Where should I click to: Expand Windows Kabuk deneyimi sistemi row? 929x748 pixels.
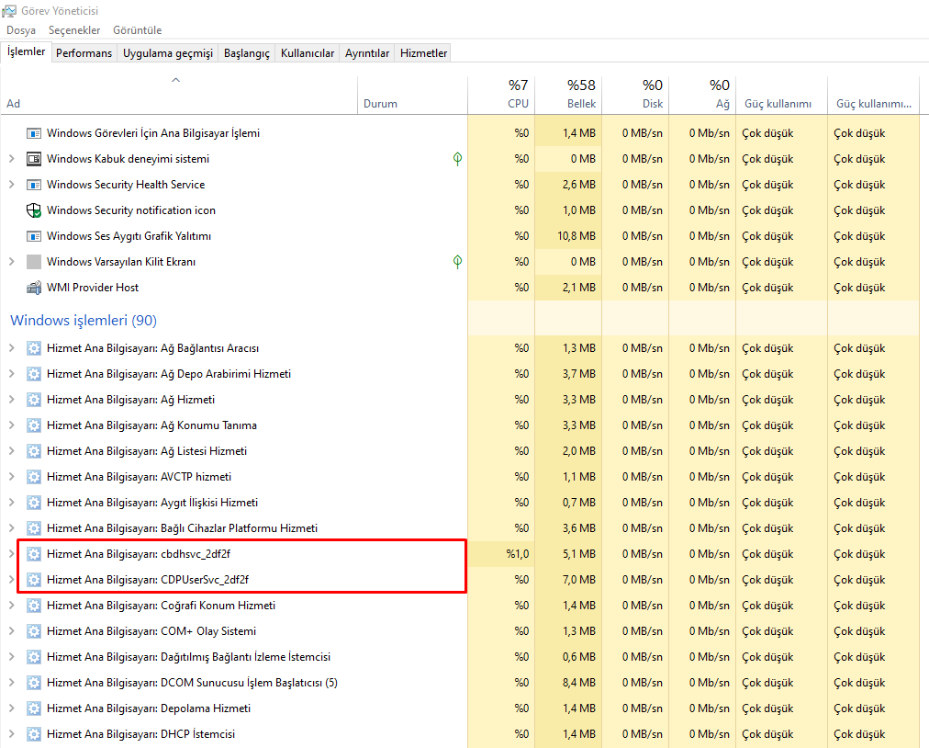11,158
